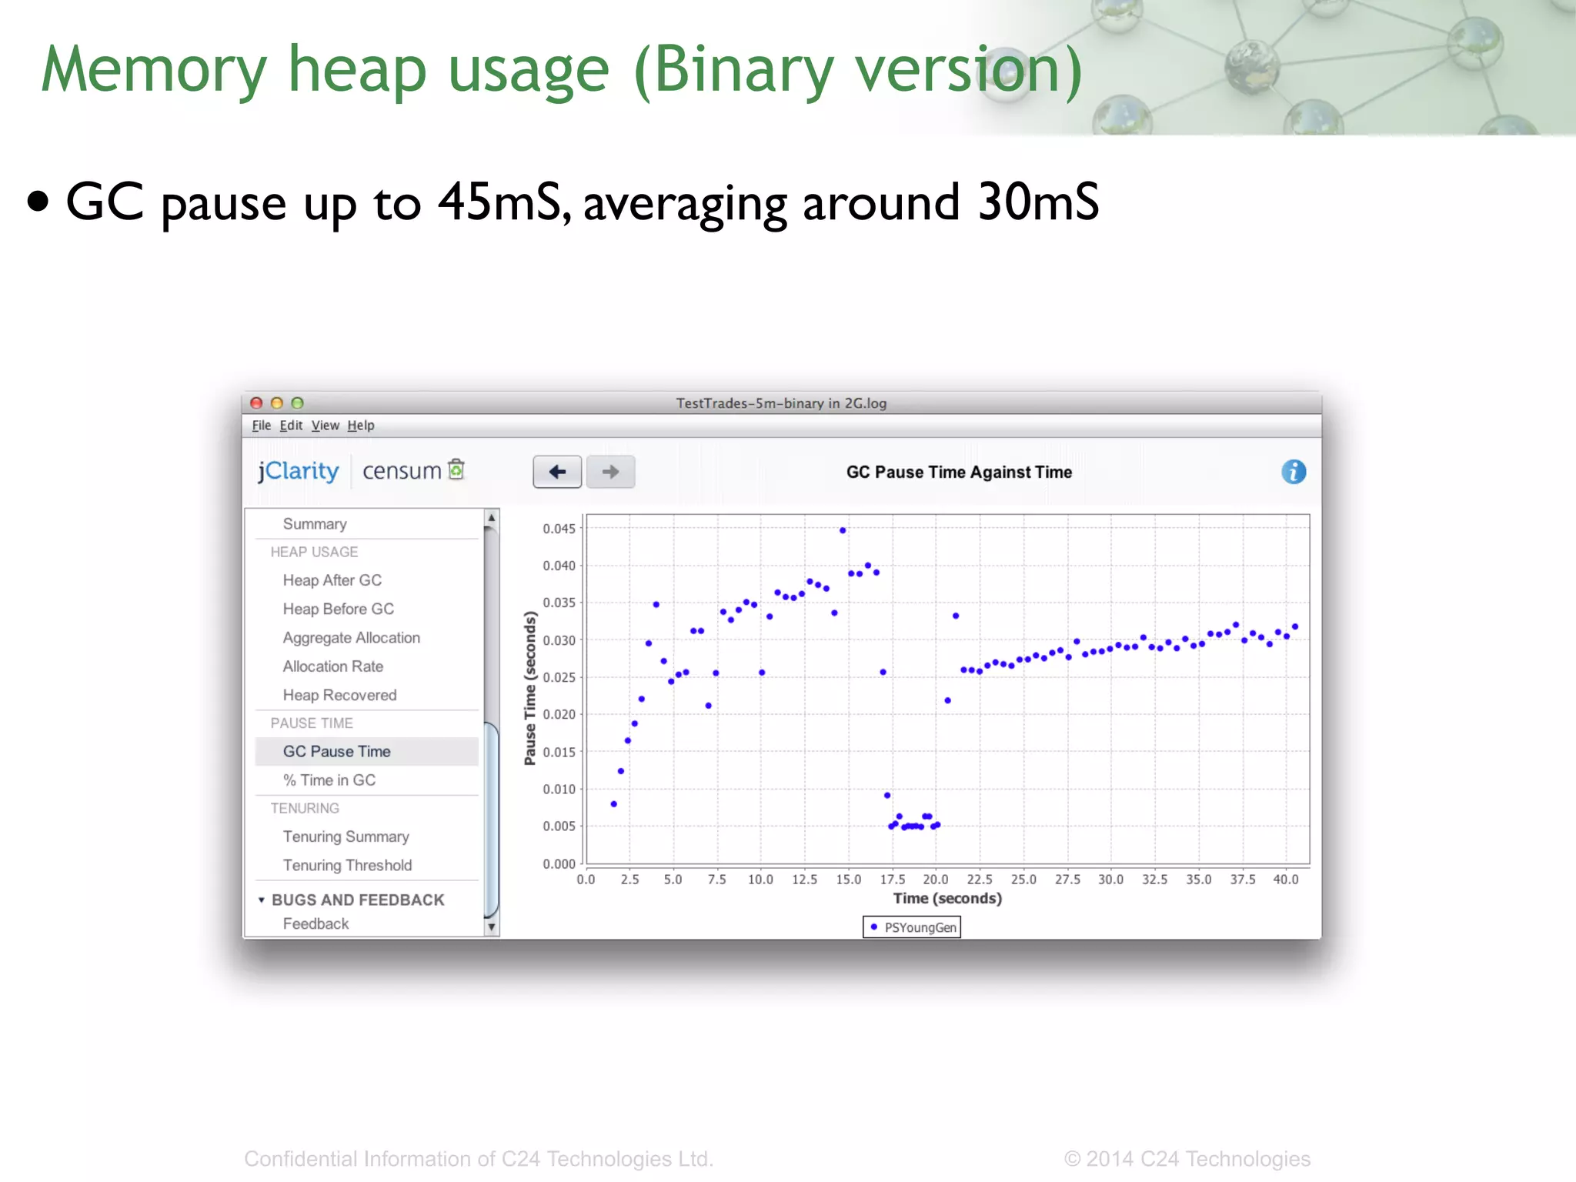Image resolution: width=1576 pixels, height=1182 pixels.
Task: Click the window title TestTrades-5m-binary in 2G.log
Action: pyautogui.click(x=781, y=403)
